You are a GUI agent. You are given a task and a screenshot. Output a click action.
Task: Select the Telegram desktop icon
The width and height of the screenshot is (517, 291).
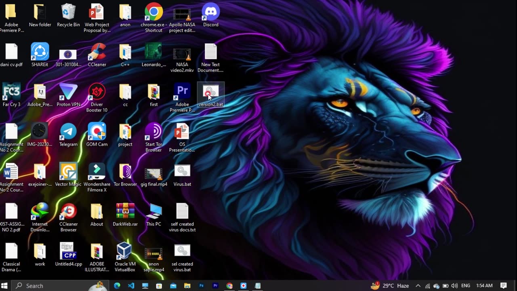tap(68, 135)
